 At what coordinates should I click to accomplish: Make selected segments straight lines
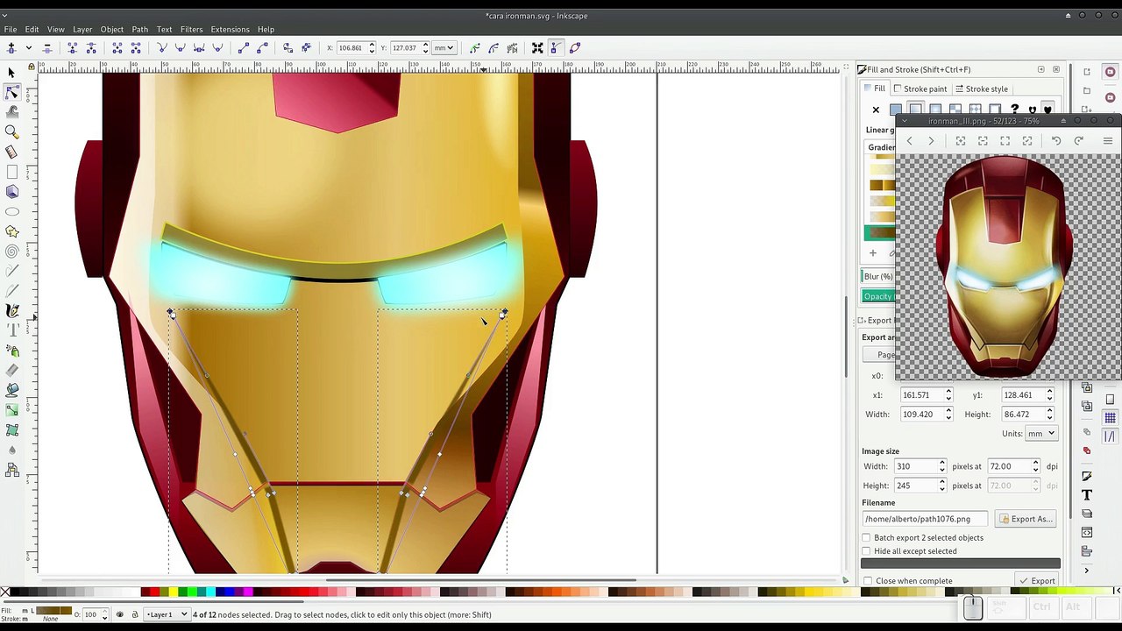coord(243,47)
